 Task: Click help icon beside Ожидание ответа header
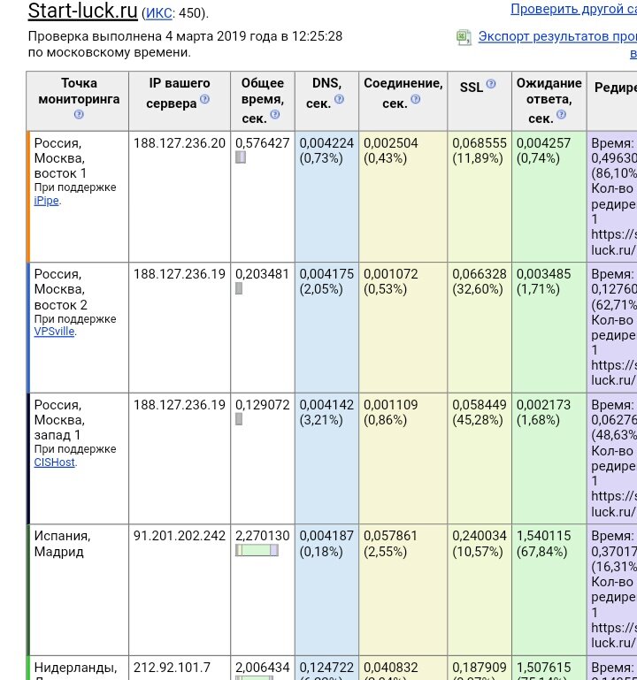(x=561, y=114)
